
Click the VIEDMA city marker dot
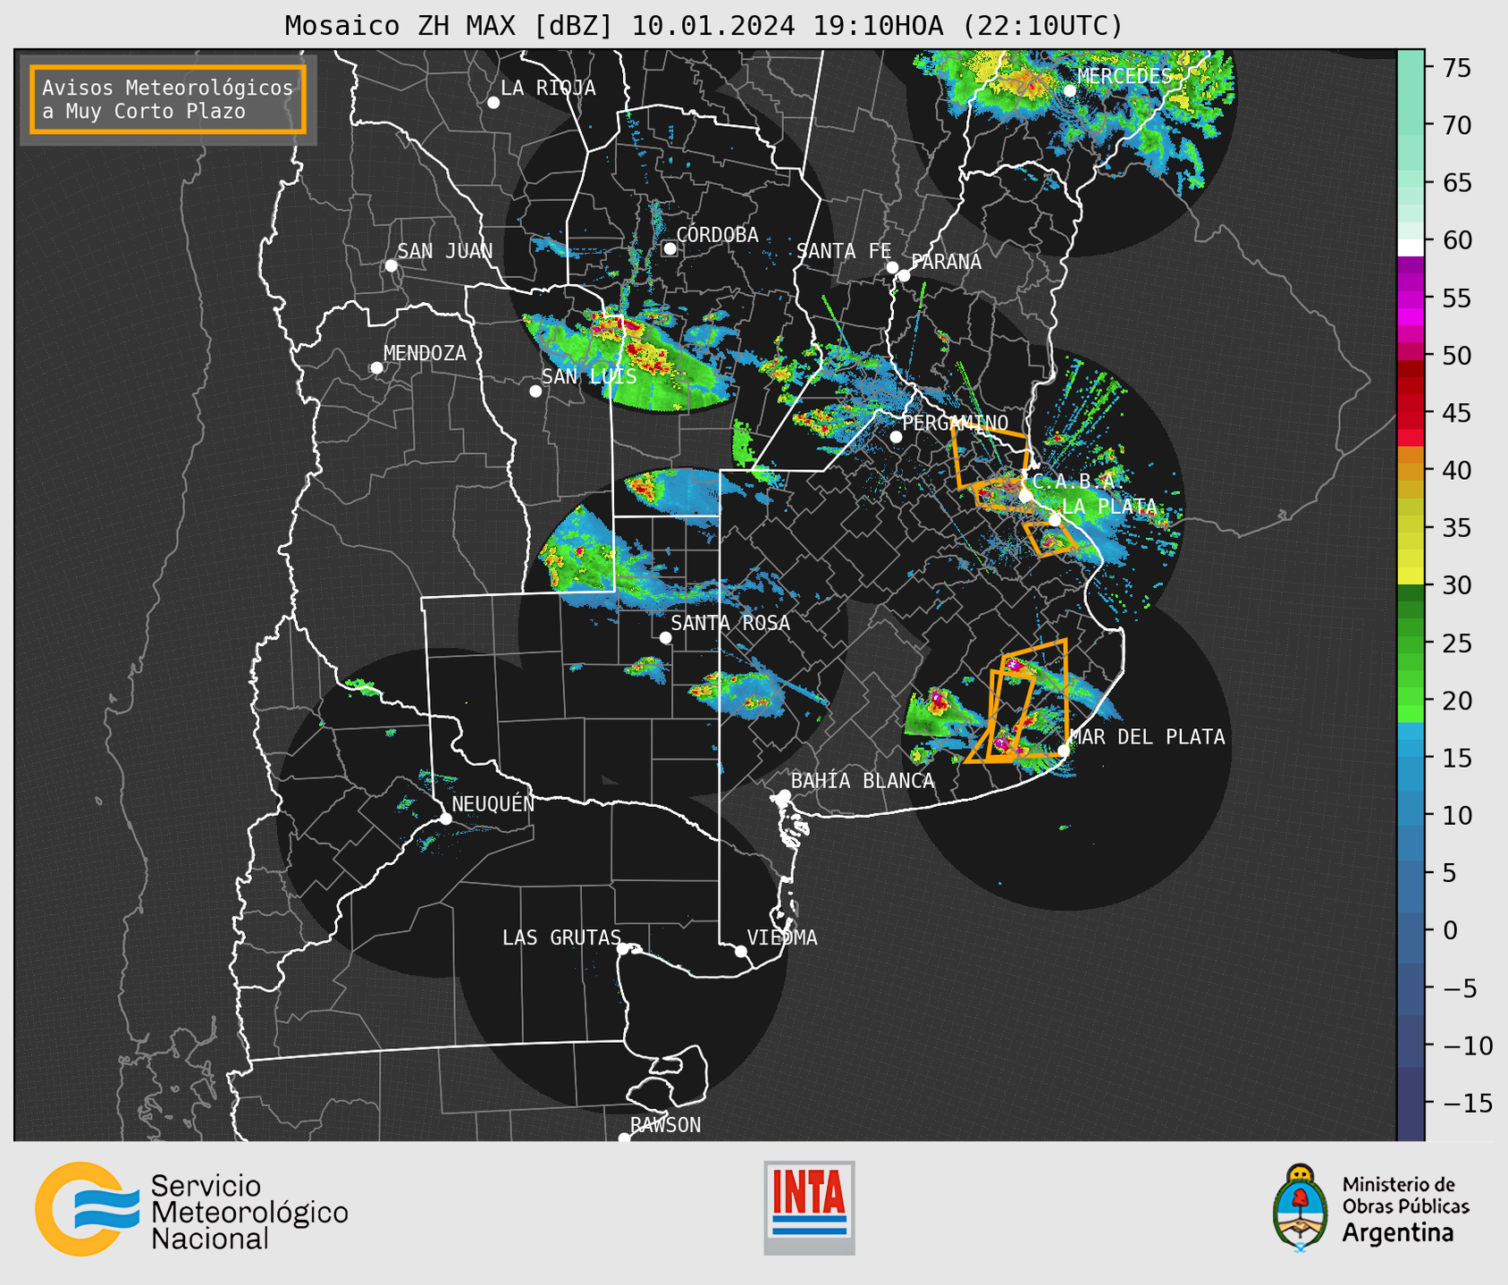[x=741, y=951]
